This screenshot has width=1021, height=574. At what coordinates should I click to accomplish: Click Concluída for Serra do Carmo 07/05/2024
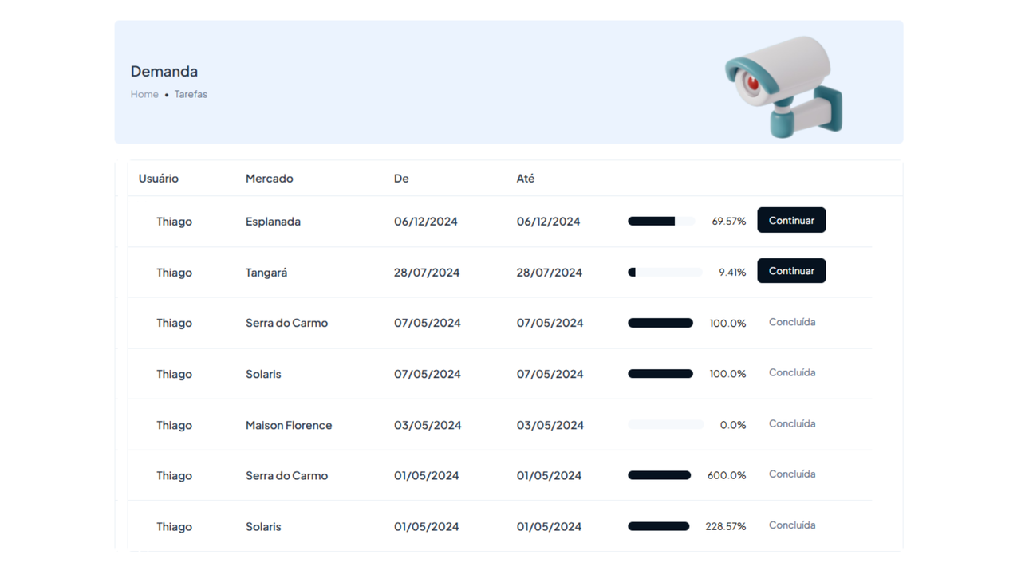(792, 322)
